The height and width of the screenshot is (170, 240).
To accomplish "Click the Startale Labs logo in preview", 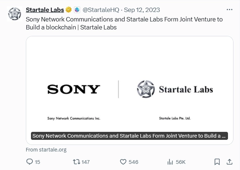I will [175, 89].
